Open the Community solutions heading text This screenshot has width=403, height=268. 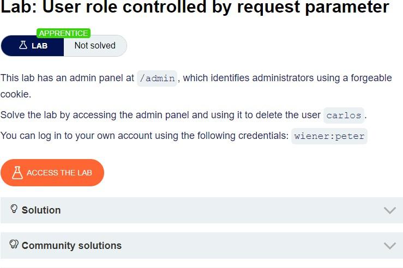pos(71,246)
